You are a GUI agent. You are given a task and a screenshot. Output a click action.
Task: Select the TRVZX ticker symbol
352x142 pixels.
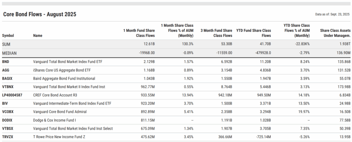click(x=8, y=137)
